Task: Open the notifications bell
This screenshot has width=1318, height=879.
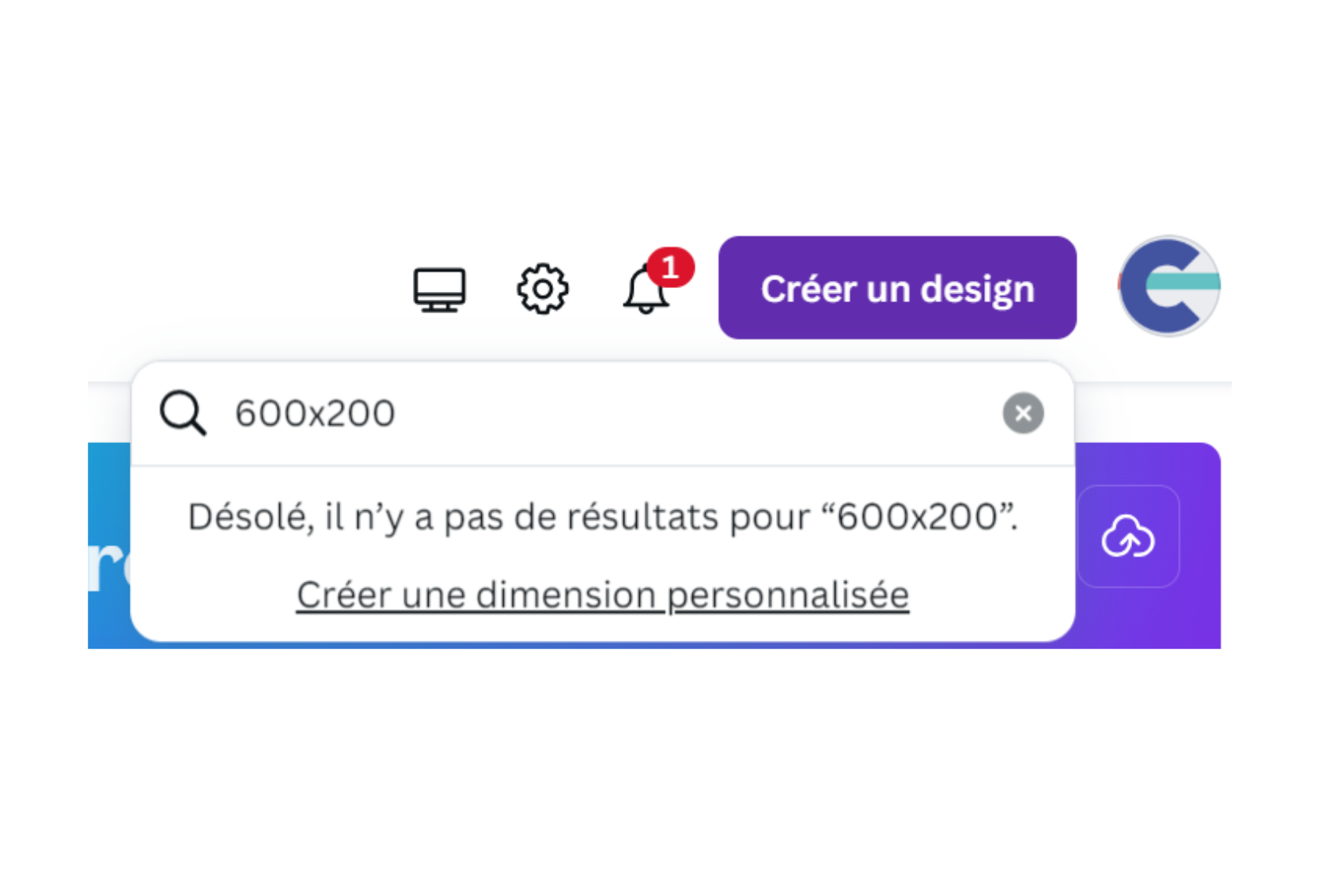Action: click(x=646, y=290)
